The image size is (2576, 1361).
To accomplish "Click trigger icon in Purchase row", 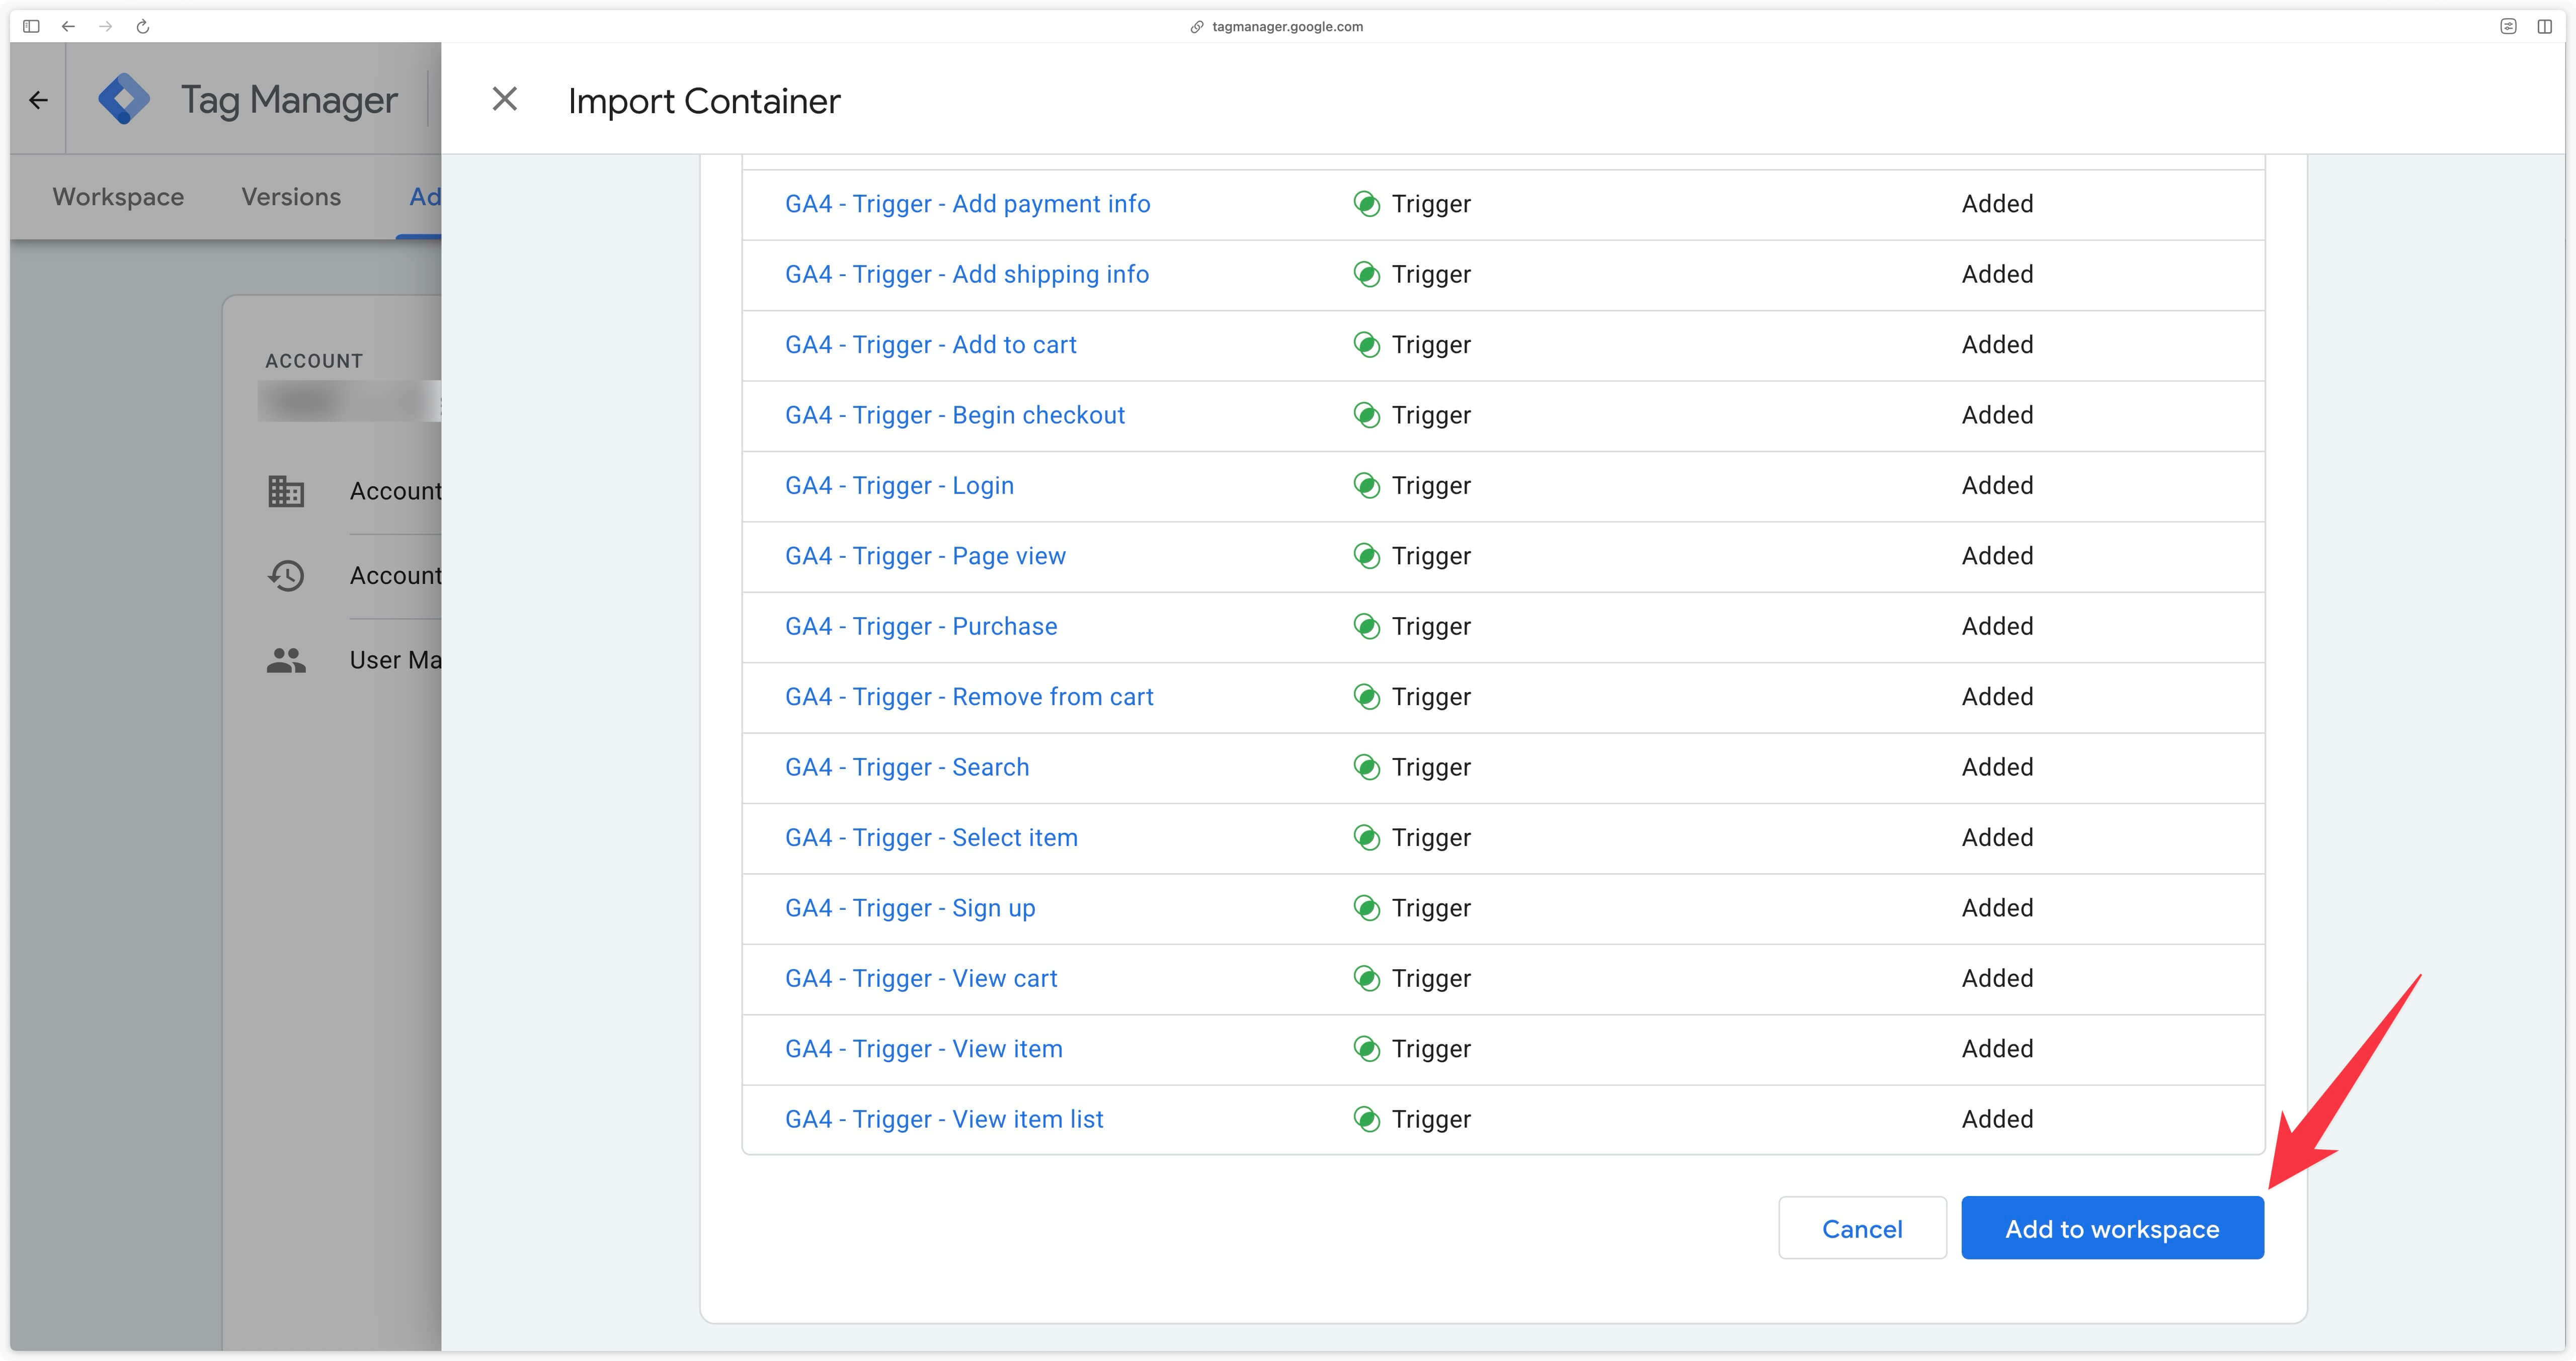I will [1366, 626].
